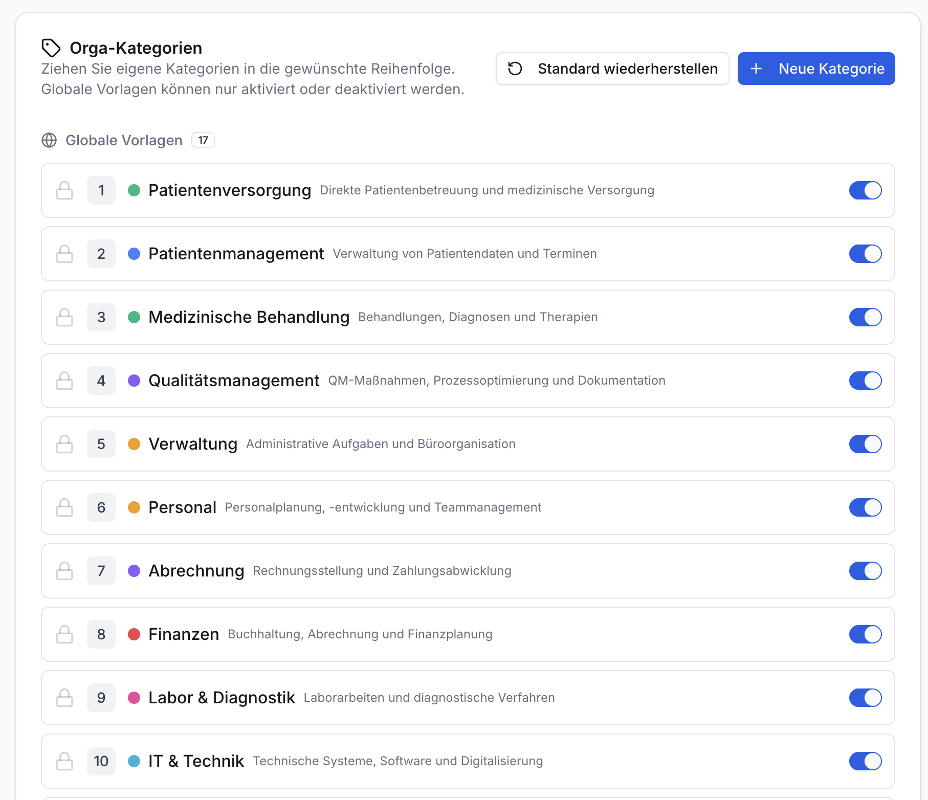The image size is (928, 800).
Task: Click 'Behandlungen, Diagnosen und Therapien' description
Action: pos(478,317)
